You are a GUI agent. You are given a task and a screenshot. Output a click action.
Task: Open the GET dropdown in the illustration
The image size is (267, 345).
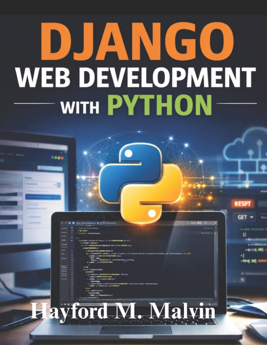[245, 218]
